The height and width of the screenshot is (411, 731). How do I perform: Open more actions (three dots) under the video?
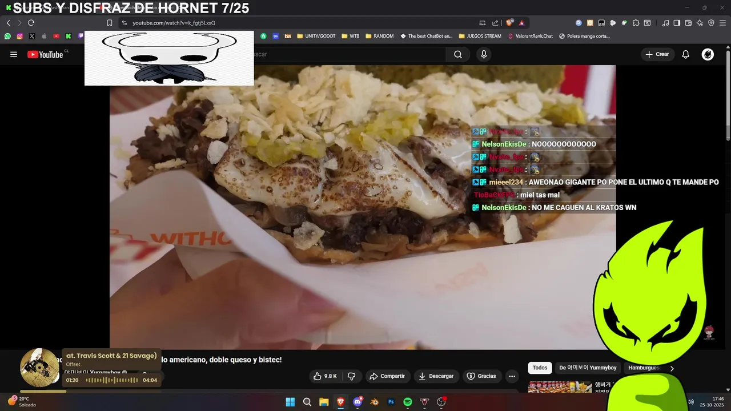coord(512,376)
